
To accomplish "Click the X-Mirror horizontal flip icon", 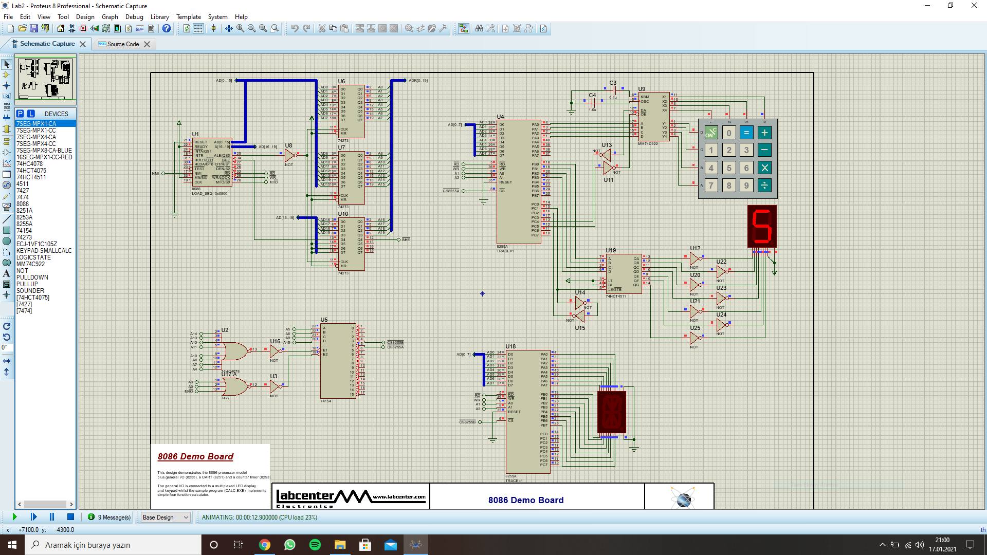I will pos(7,361).
